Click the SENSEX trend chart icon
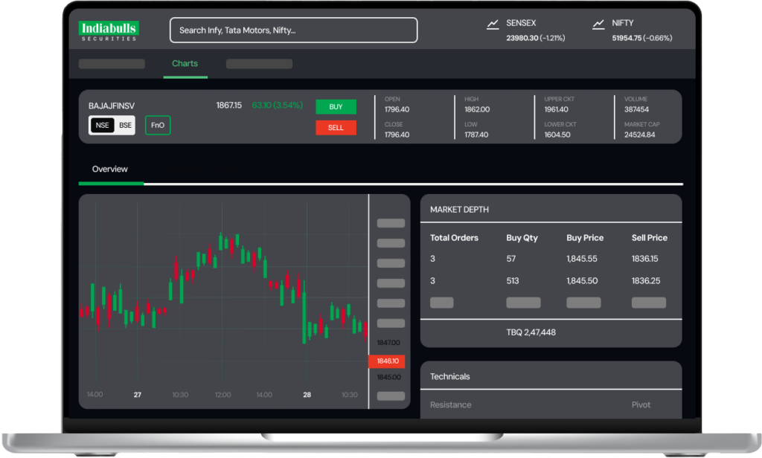This screenshot has height=458, width=762. (x=493, y=25)
